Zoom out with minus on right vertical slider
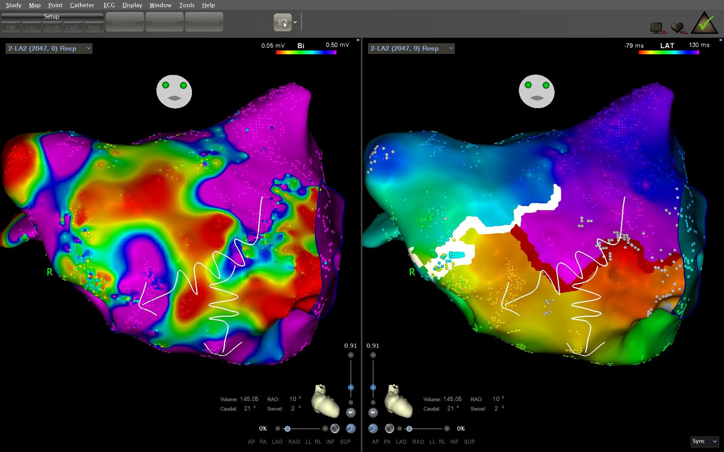This screenshot has width=724, height=452. pyautogui.click(x=373, y=402)
